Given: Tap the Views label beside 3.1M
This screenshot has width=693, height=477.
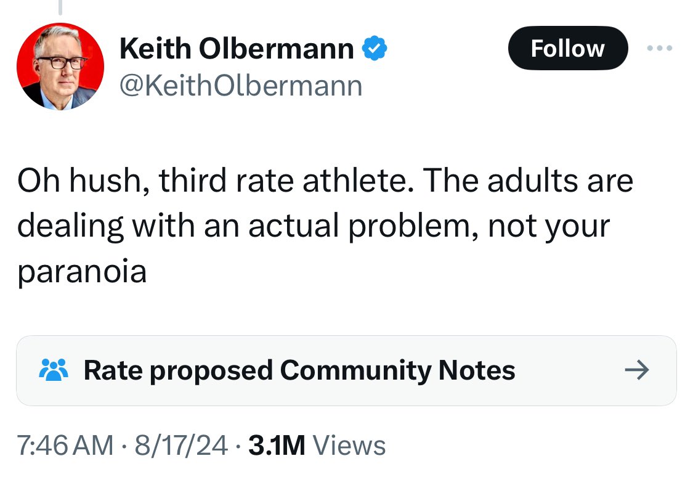Looking at the screenshot, I should coord(349,446).
